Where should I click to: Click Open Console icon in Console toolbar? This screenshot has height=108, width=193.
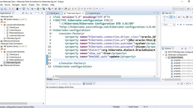coord(188,84)
